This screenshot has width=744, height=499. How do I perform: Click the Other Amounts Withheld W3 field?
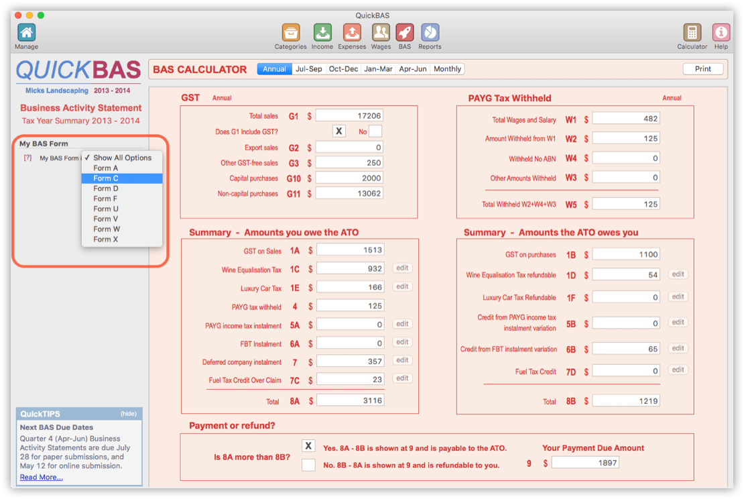626,177
